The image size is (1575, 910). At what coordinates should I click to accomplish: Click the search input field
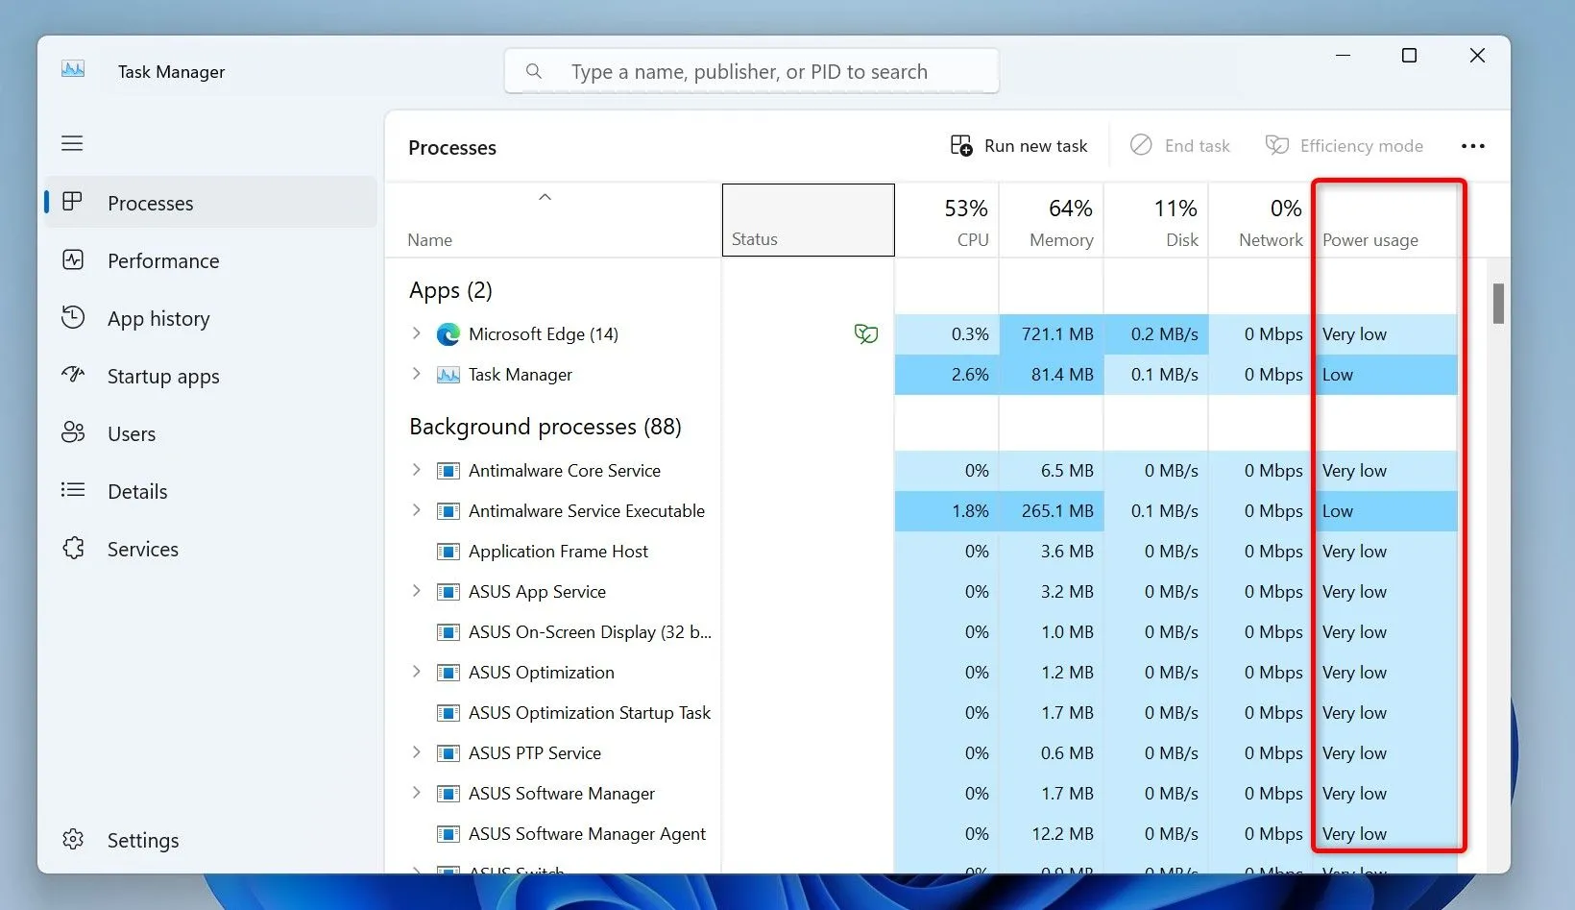tap(751, 71)
